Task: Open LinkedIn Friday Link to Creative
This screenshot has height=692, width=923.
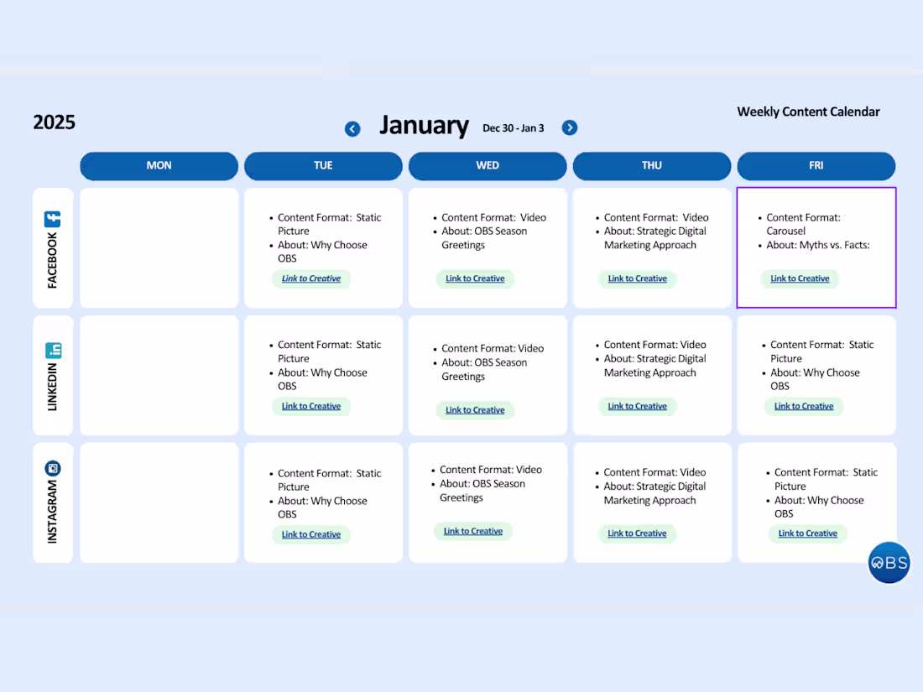Action: [804, 406]
